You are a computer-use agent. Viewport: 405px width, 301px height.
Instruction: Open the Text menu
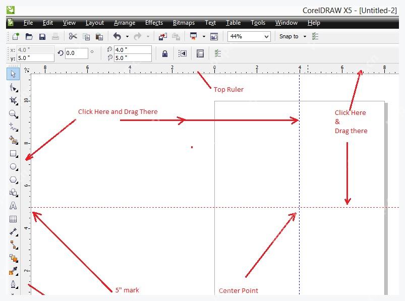[x=210, y=23]
